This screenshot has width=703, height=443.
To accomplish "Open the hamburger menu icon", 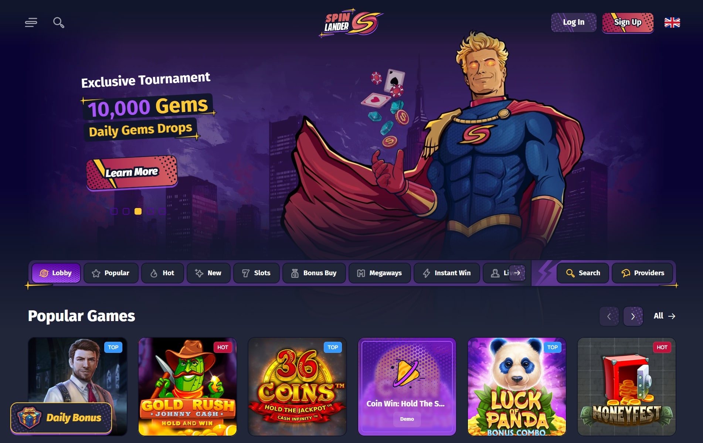I will 31,23.
